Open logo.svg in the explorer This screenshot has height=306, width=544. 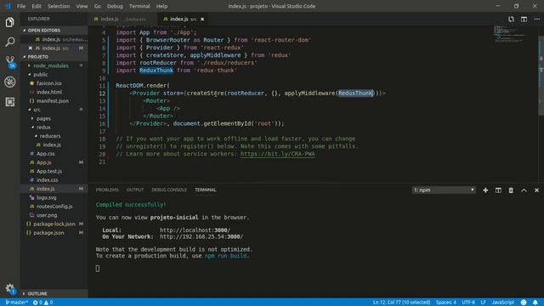click(x=47, y=198)
